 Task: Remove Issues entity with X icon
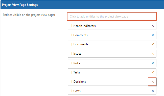(153, 54)
